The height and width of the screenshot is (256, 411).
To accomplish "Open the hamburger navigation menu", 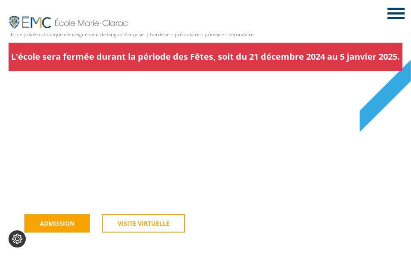I will (x=396, y=14).
